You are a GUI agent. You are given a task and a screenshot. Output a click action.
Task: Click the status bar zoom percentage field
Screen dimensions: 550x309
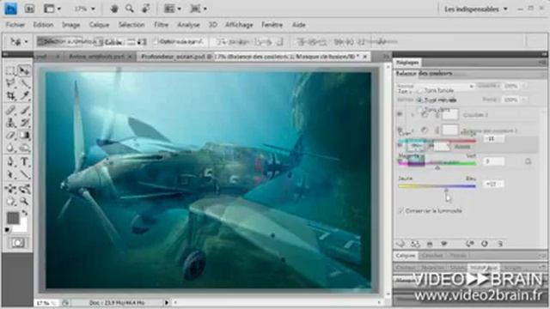click(x=46, y=303)
